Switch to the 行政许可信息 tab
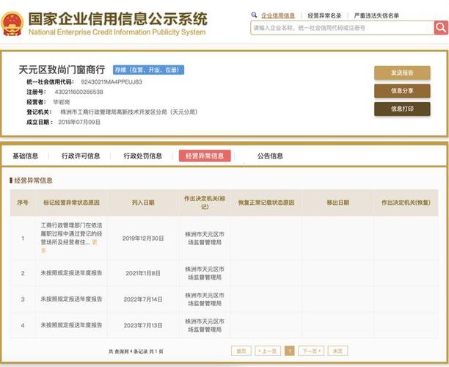Image resolution: width=449 pixels, height=367 pixels. 81,156
